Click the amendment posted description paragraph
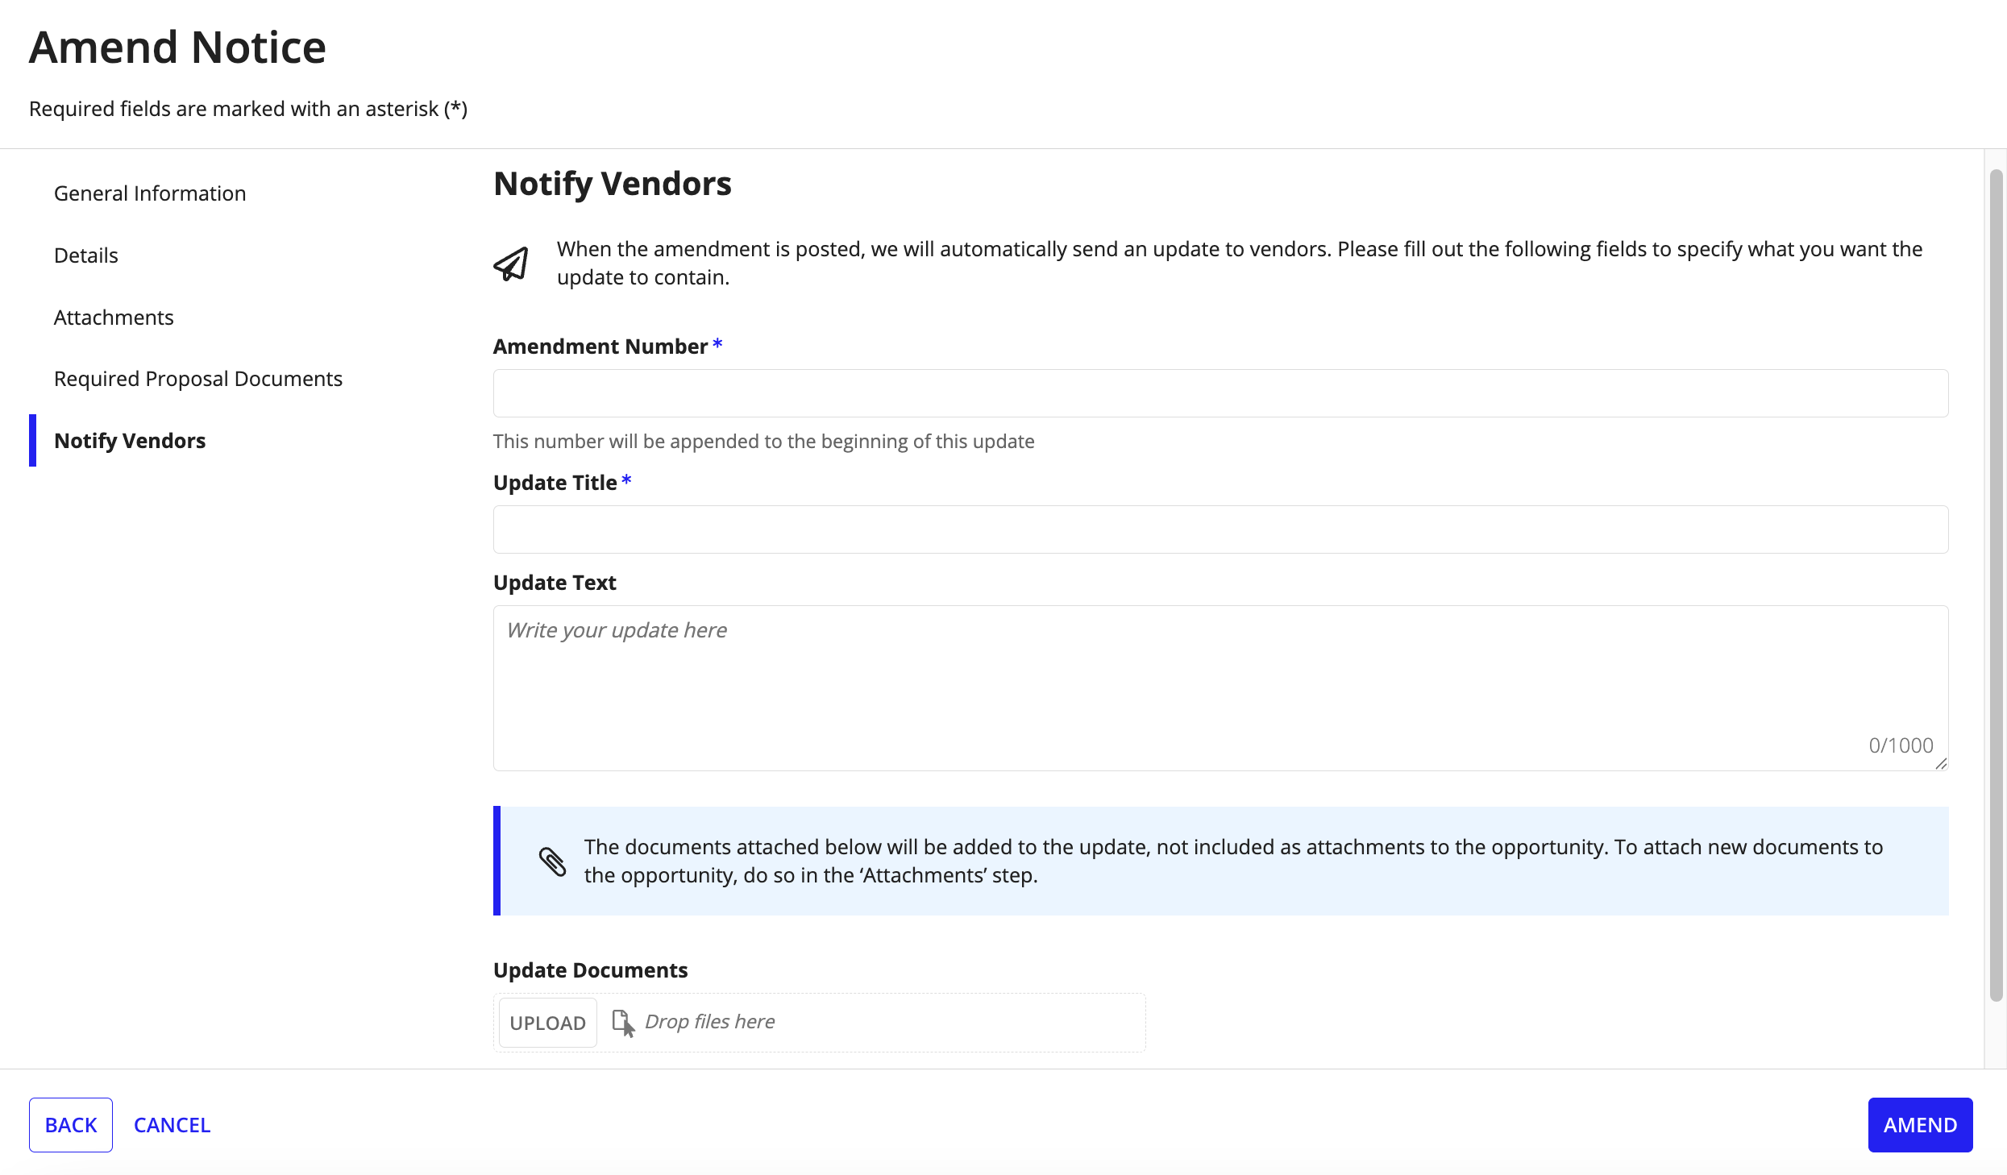This screenshot has width=2007, height=1175. 1240,264
